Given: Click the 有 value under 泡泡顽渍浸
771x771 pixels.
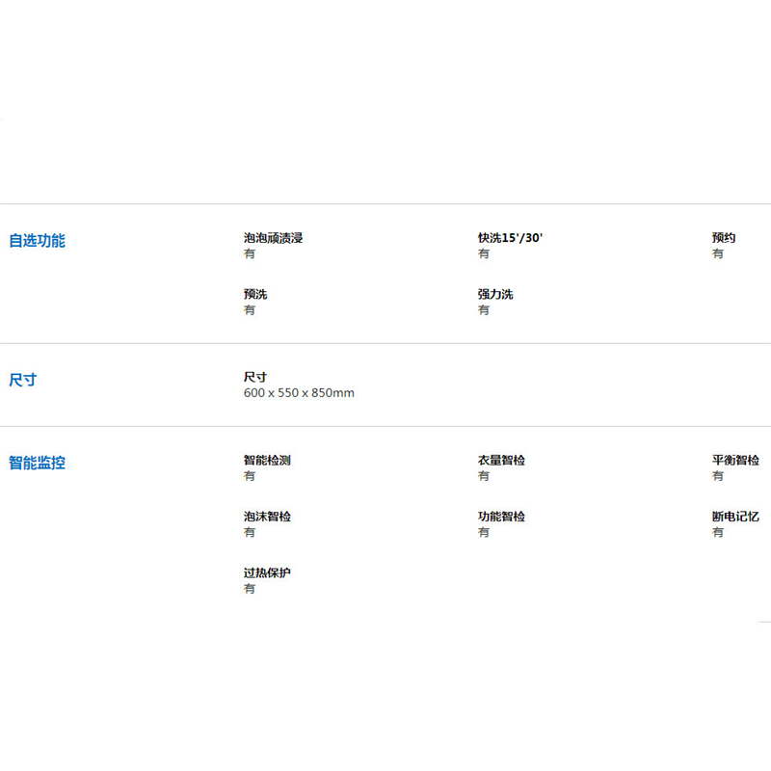Looking at the screenshot, I should 250,253.
